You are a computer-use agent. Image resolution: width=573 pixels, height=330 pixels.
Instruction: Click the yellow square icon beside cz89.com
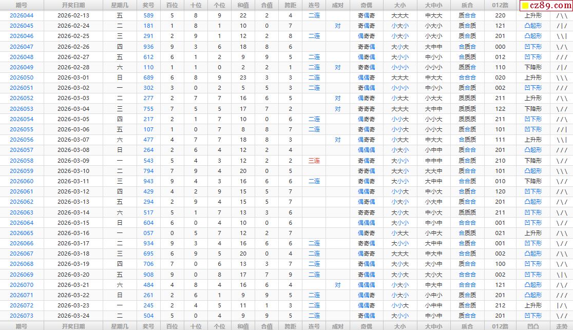point(525,6)
